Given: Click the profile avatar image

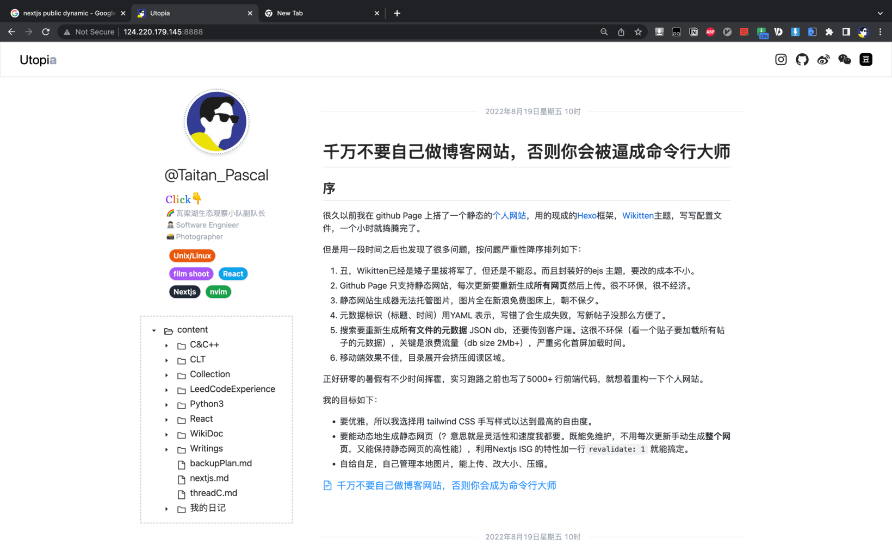Looking at the screenshot, I should pyautogui.click(x=216, y=122).
